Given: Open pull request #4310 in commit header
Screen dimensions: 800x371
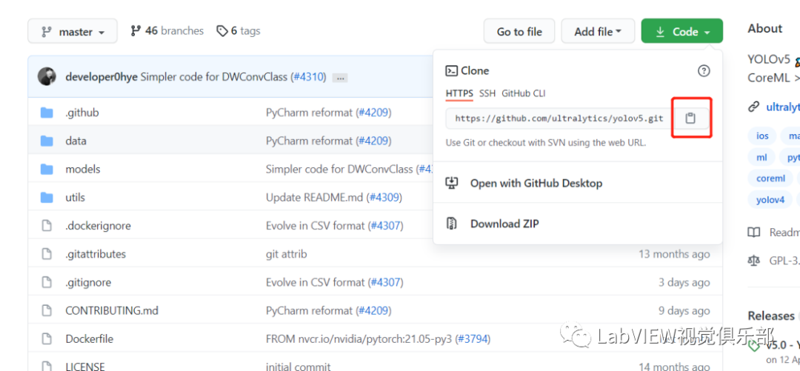Looking at the screenshot, I should [x=308, y=78].
